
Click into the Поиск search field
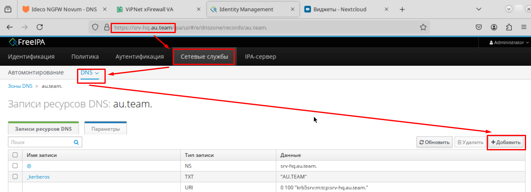[40, 143]
